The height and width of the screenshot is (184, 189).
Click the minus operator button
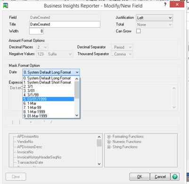[x=38, y=122]
